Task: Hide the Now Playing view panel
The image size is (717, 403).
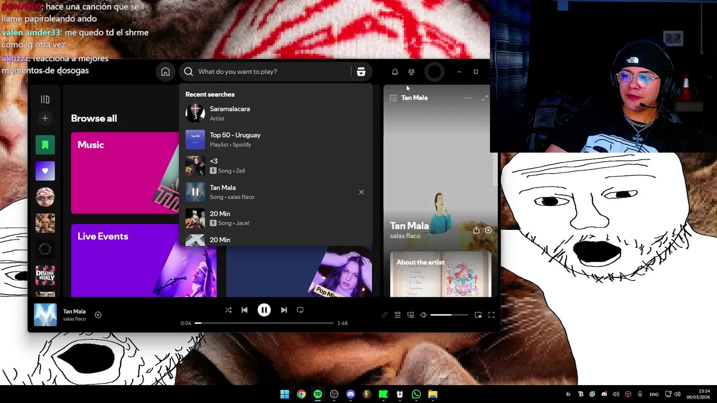Action: point(393,98)
